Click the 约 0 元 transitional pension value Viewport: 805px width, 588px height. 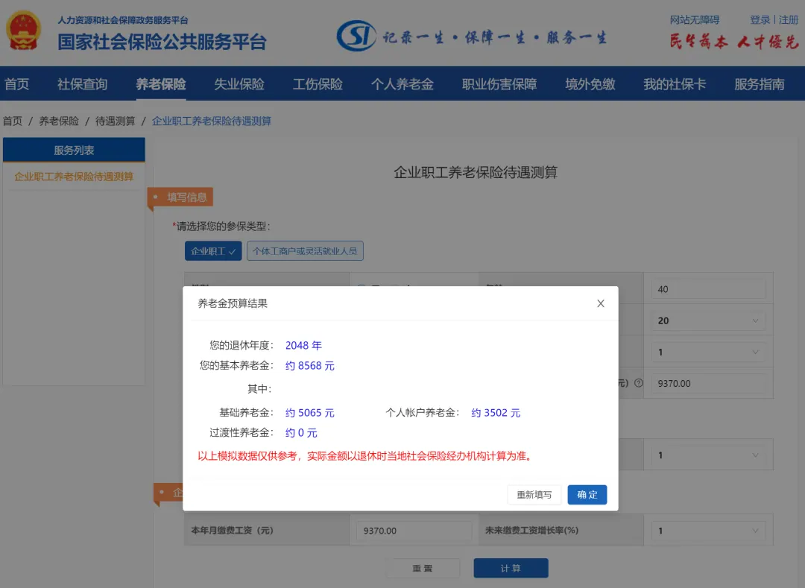click(x=301, y=432)
